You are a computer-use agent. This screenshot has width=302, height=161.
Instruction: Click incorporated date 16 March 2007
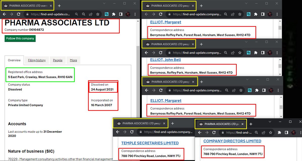101,105
